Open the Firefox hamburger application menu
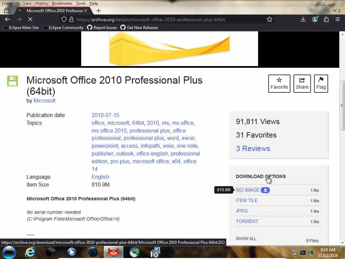345x259 pixels. point(338,19)
